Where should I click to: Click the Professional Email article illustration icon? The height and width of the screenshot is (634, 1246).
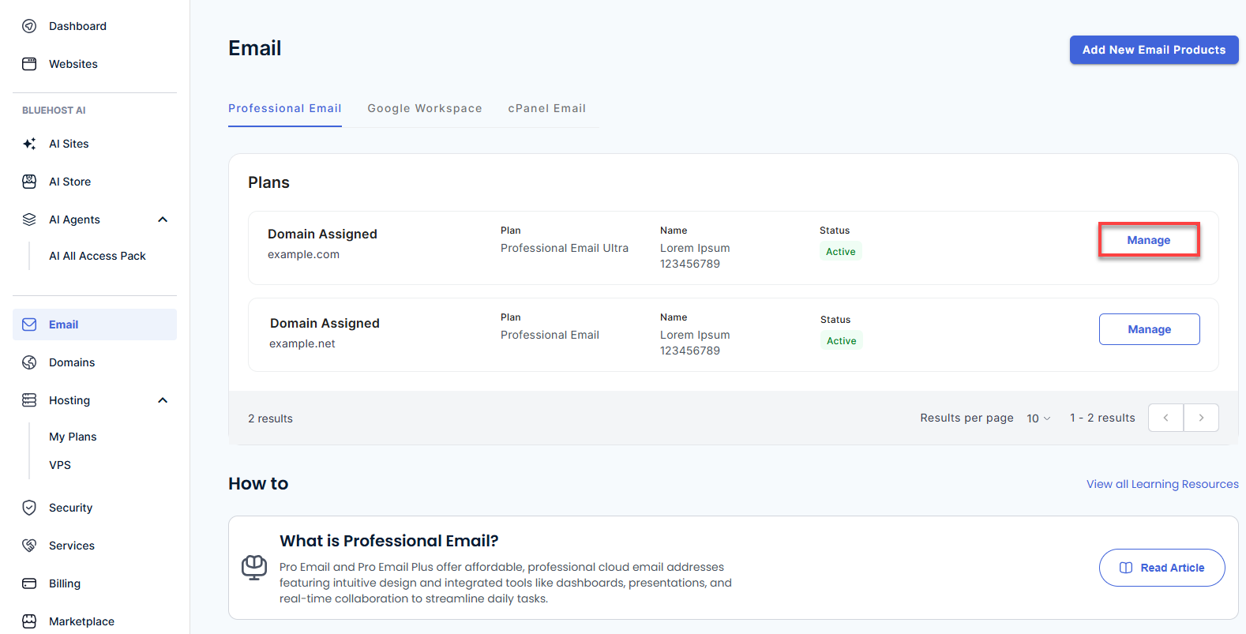coord(254,568)
